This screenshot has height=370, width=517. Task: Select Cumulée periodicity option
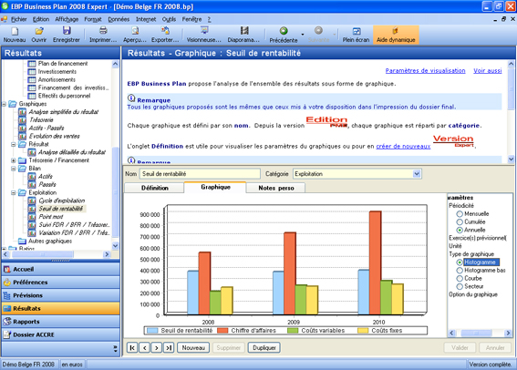pyautogui.click(x=460, y=222)
